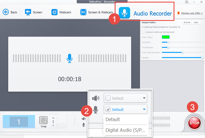Enable remove webcam background checkbox
Screen dimensions: 205x138
(144, 32)
